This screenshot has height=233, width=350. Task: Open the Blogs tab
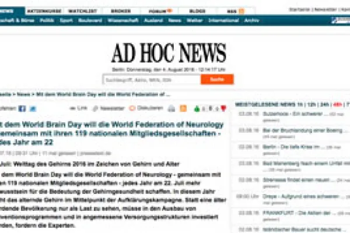click(x=197, y=11)
